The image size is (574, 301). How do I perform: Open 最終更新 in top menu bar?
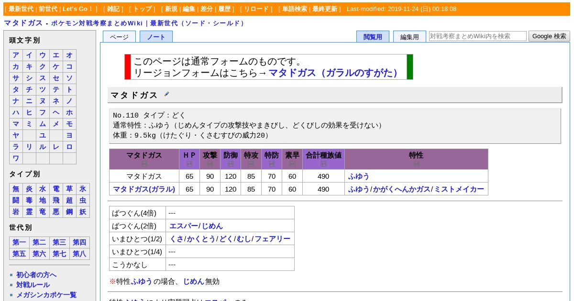[325, 9]
